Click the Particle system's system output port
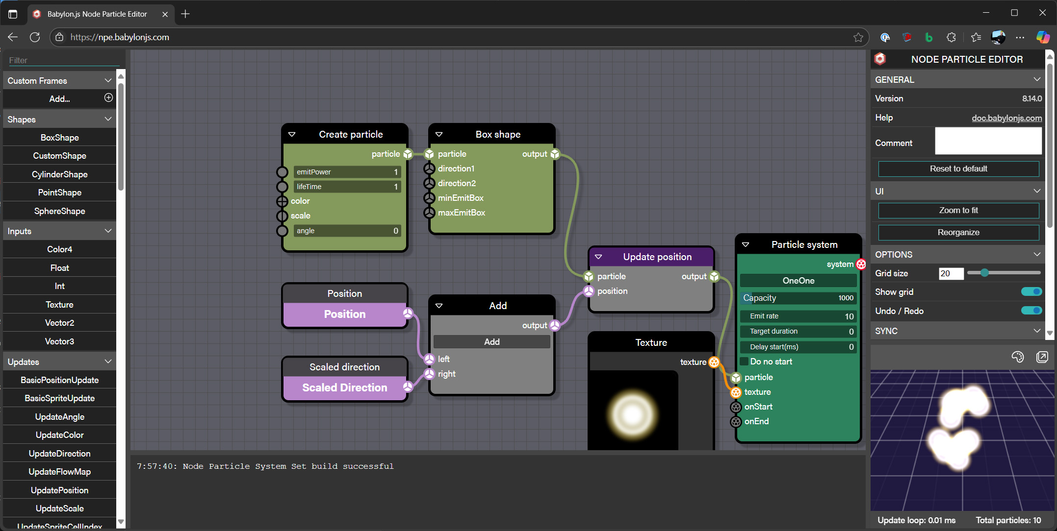 861,264
